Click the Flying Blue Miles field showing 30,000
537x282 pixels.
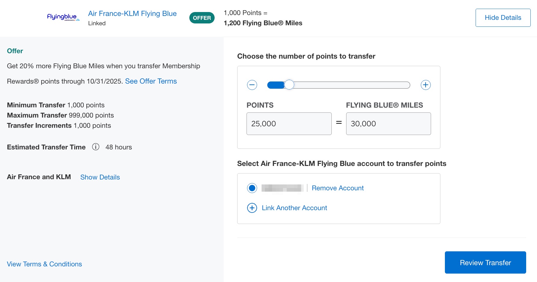click(x=388, y=124)
